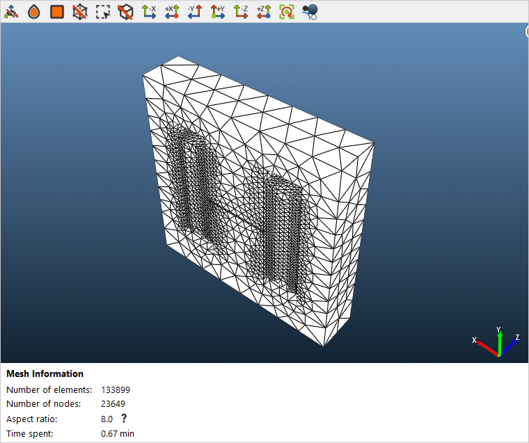Set view to -X direction
The image size is (529, 443).
(149, 12)
